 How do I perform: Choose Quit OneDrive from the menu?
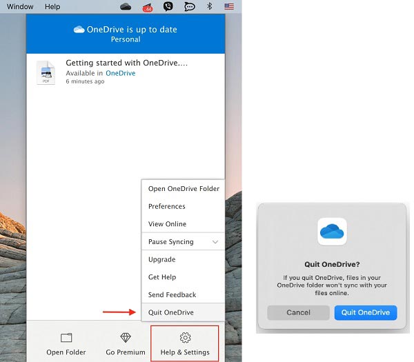[x=184, y=312]
